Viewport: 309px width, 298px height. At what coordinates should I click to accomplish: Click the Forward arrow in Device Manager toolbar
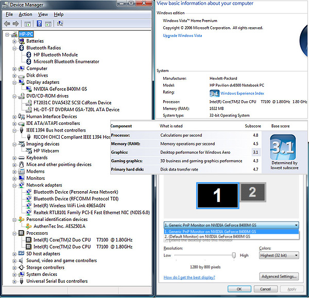click(x=15, y=24)
